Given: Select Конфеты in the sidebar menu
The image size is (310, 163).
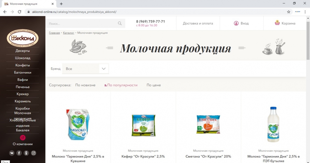Looking at the screenshot, I should (x=23, y=65).
